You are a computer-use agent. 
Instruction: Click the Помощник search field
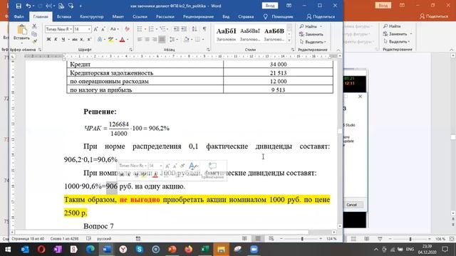[x=279, y=16]
